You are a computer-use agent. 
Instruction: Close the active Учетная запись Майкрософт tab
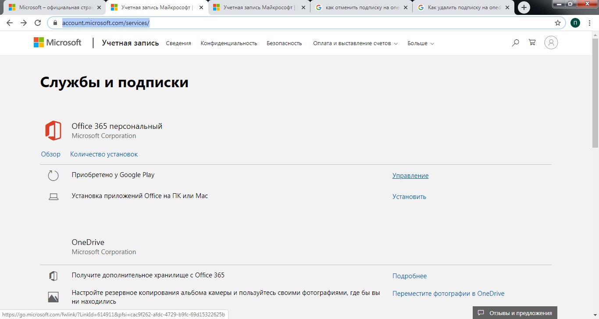[201, 7]
